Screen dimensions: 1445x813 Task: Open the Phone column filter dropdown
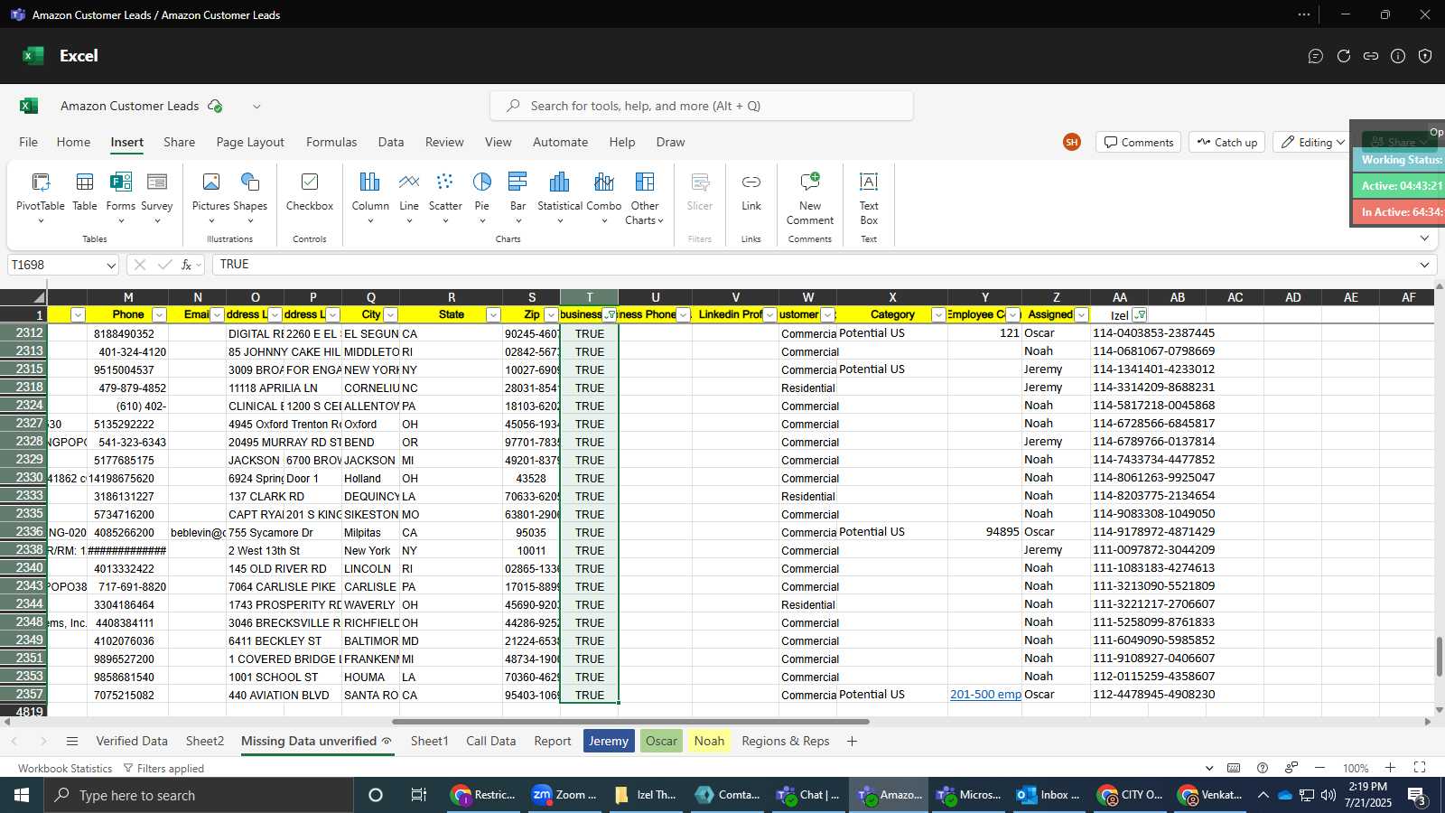coord(159,314)
